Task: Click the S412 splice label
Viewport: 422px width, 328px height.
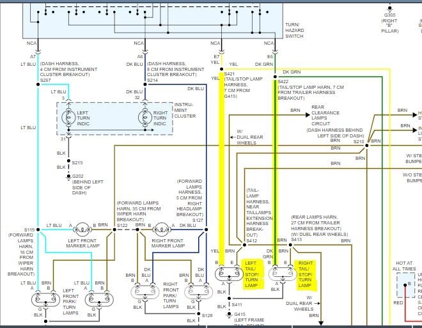Action: tap(252, 241)
